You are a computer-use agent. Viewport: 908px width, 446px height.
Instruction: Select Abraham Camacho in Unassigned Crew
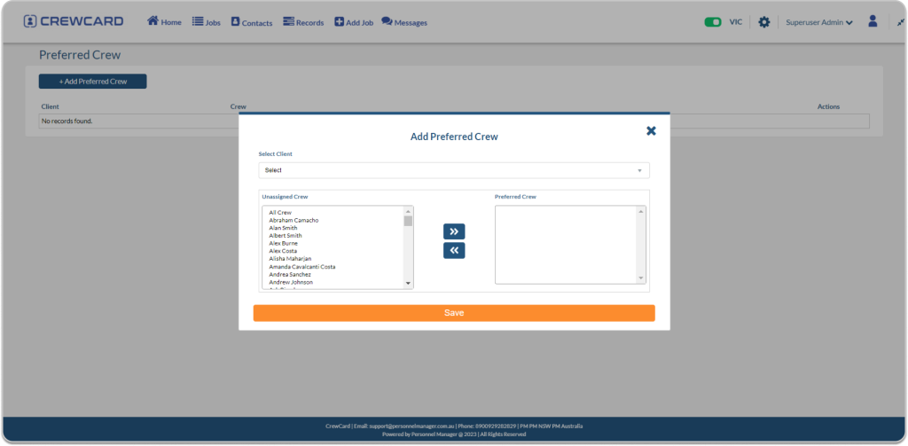coord(294,220)
